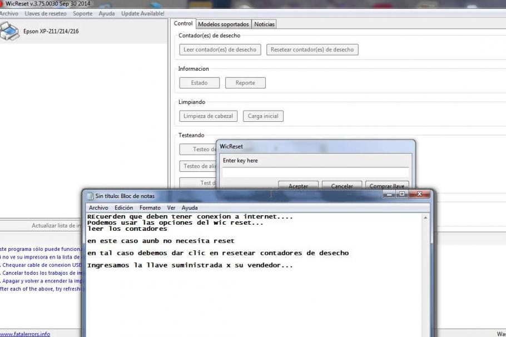Select the Epson XP-211/214/216 printer icon

[x=9, y=31]
